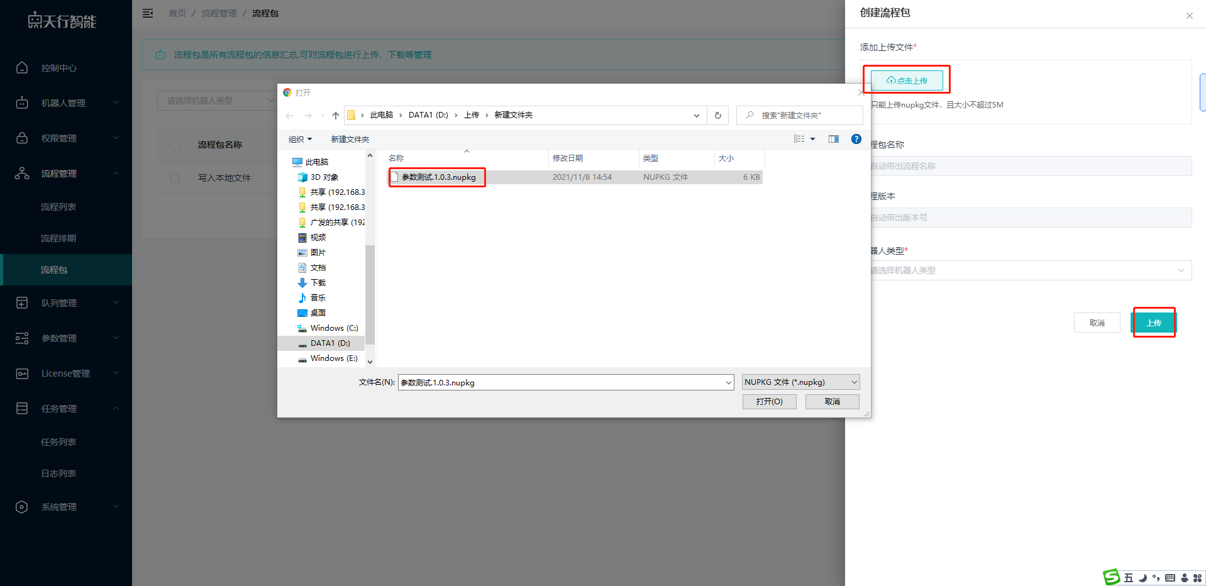Open the 流程列表 submenu item
The height and width of the screenshot is (586, 1206).
58,207
